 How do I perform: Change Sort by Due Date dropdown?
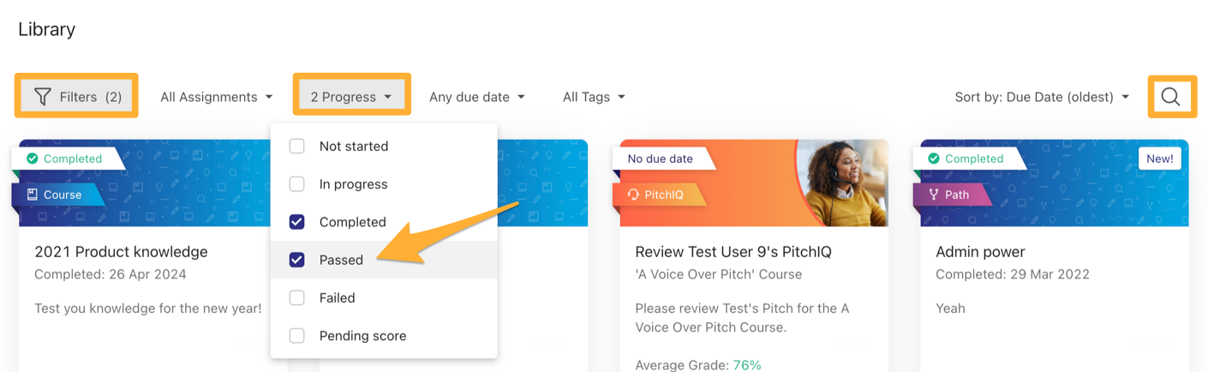click(1042, 97)
